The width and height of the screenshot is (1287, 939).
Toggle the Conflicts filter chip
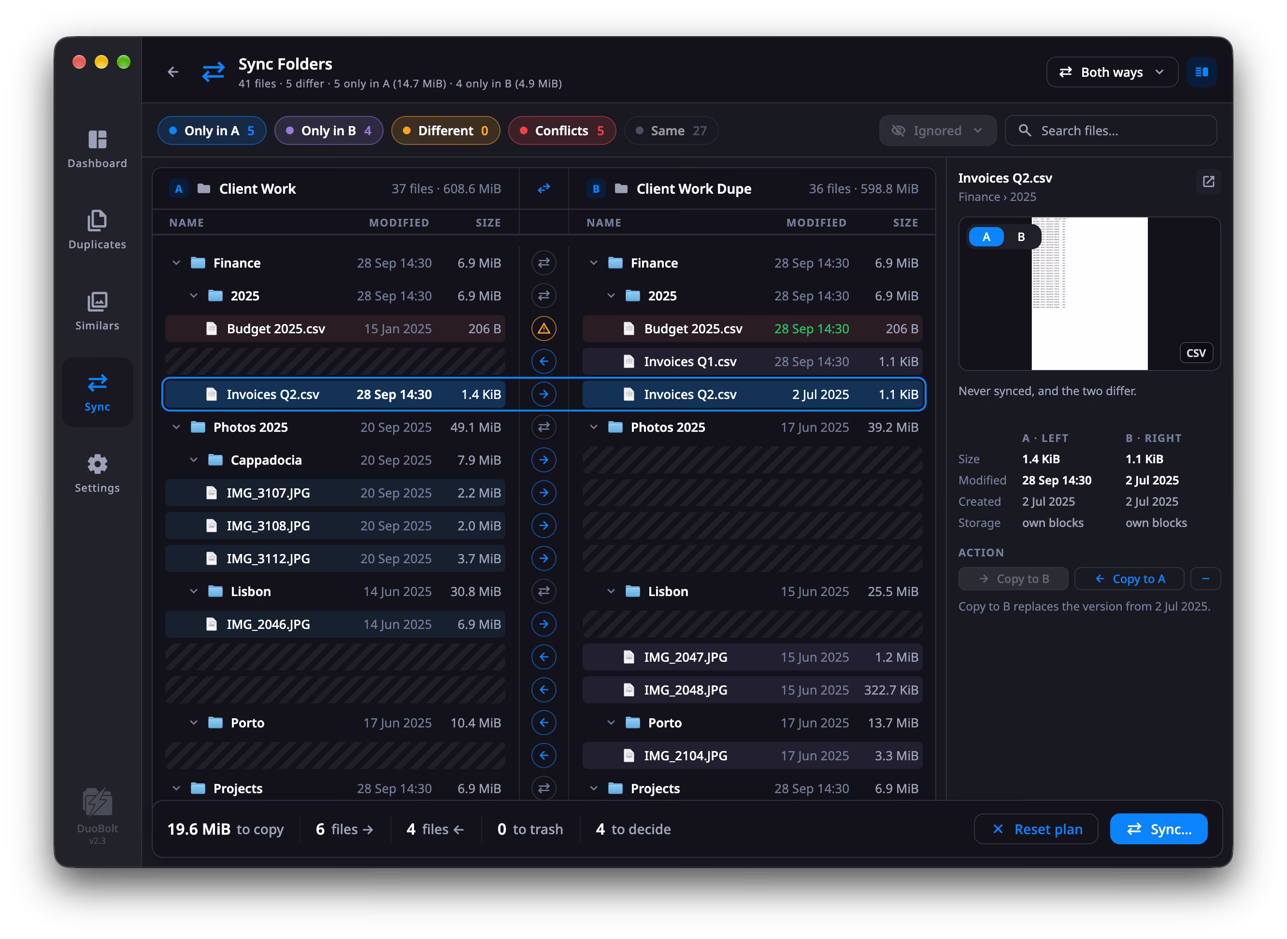562,131
